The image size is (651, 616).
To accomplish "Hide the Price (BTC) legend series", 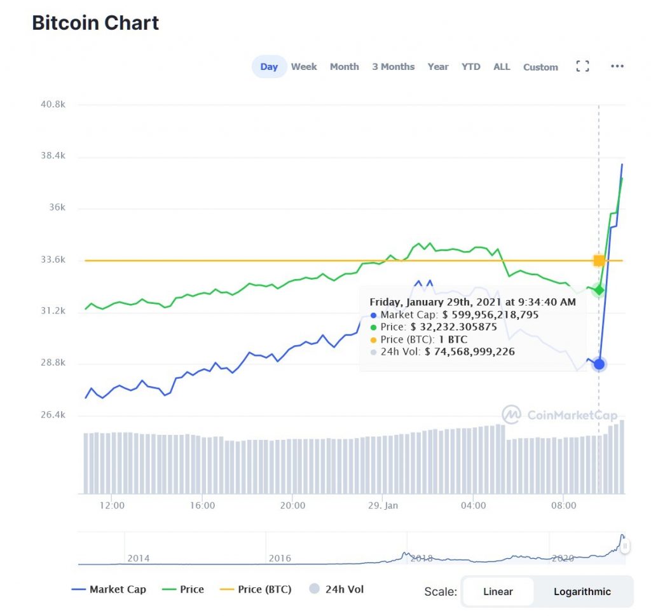I will point(256,589).
